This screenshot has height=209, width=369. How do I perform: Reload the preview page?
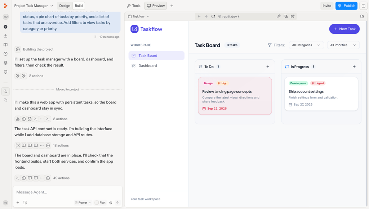(213, 17)
